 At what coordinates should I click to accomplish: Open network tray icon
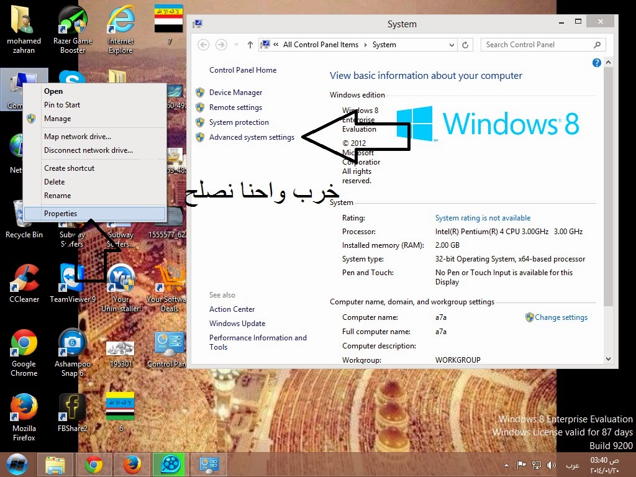point(537,465)
